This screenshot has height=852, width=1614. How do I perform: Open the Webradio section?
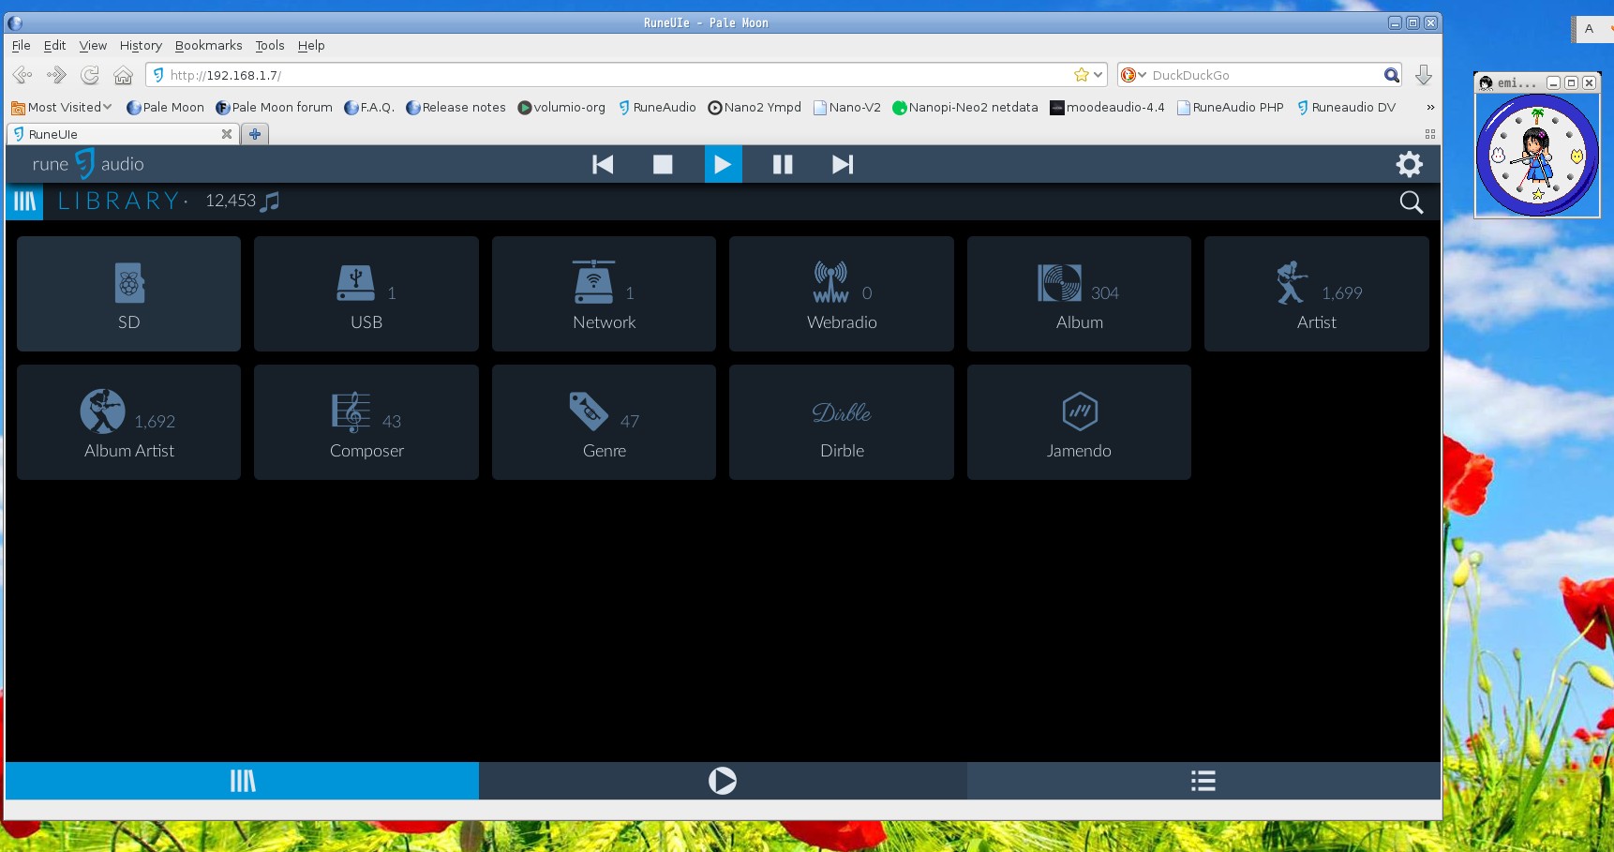click(x=841, y=293)
